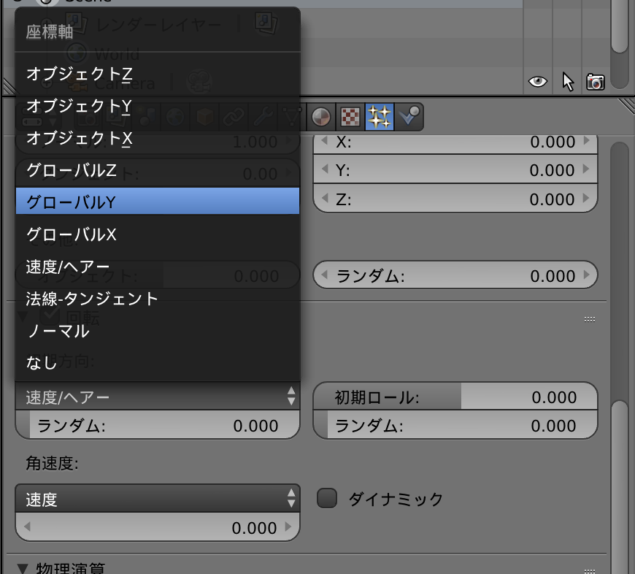This screenshot has height=574, width=635.
Task: Select オブジェクトZ in the axis menu
Action: pyautogui.click(x=157, y=74)
